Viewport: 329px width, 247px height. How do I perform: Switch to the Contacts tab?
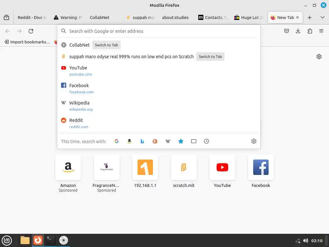[213, 17]
